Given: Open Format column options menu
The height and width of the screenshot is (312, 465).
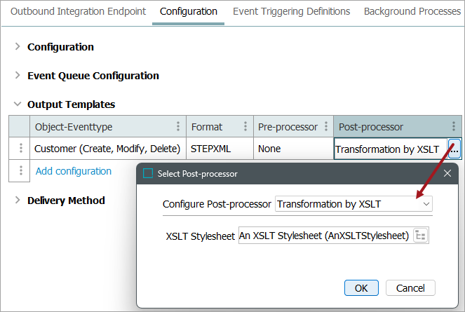Looking at the screenshot, I should (x=245, y=127).
